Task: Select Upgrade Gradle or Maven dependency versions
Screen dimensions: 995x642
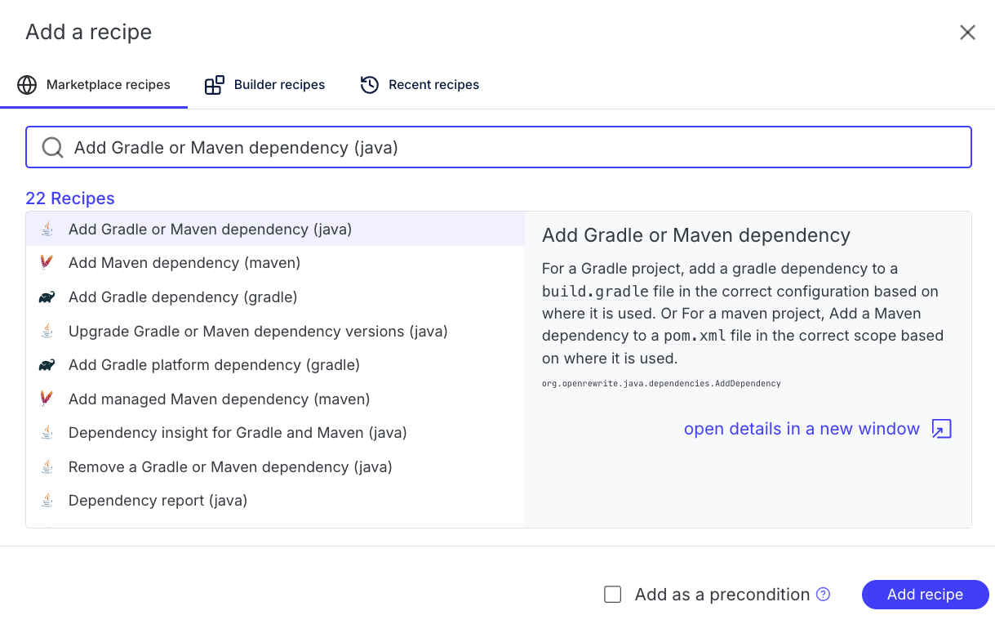Action: 258,332
